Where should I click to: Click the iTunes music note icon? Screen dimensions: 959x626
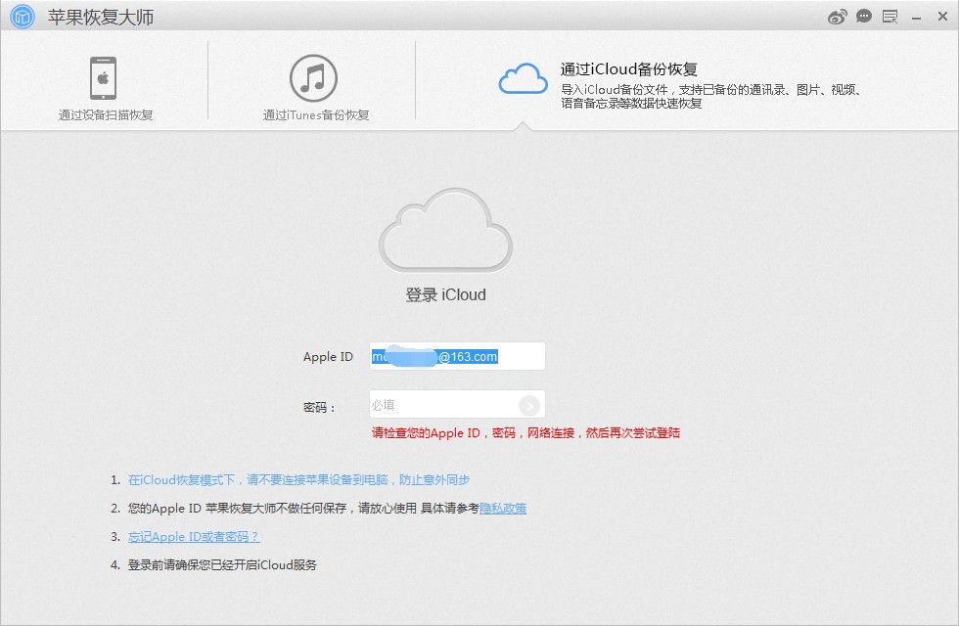point(313,78)
